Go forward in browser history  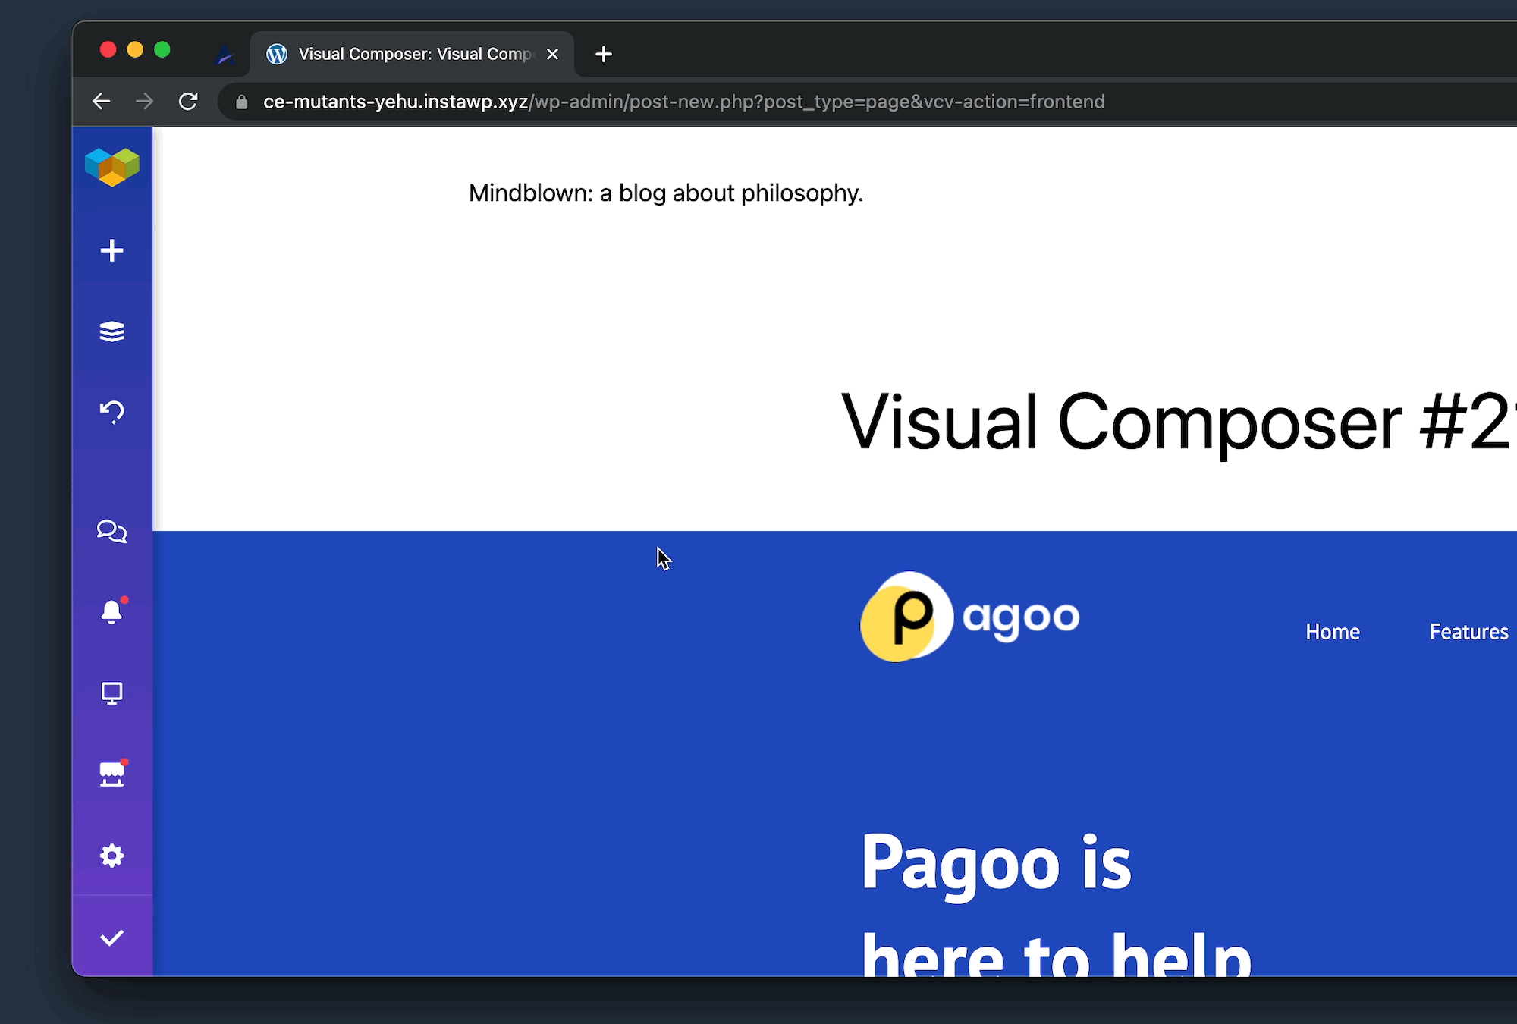pyautogui.click(x=144, y=102)
